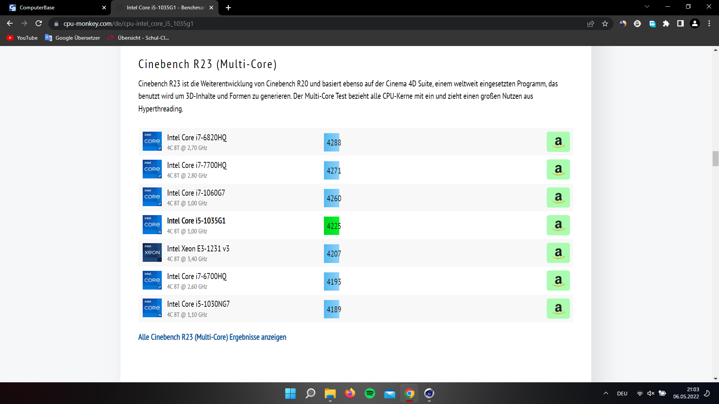Show hidden system tray icons
The width and height of the screenshot is (719, 404).
[606, 393]
